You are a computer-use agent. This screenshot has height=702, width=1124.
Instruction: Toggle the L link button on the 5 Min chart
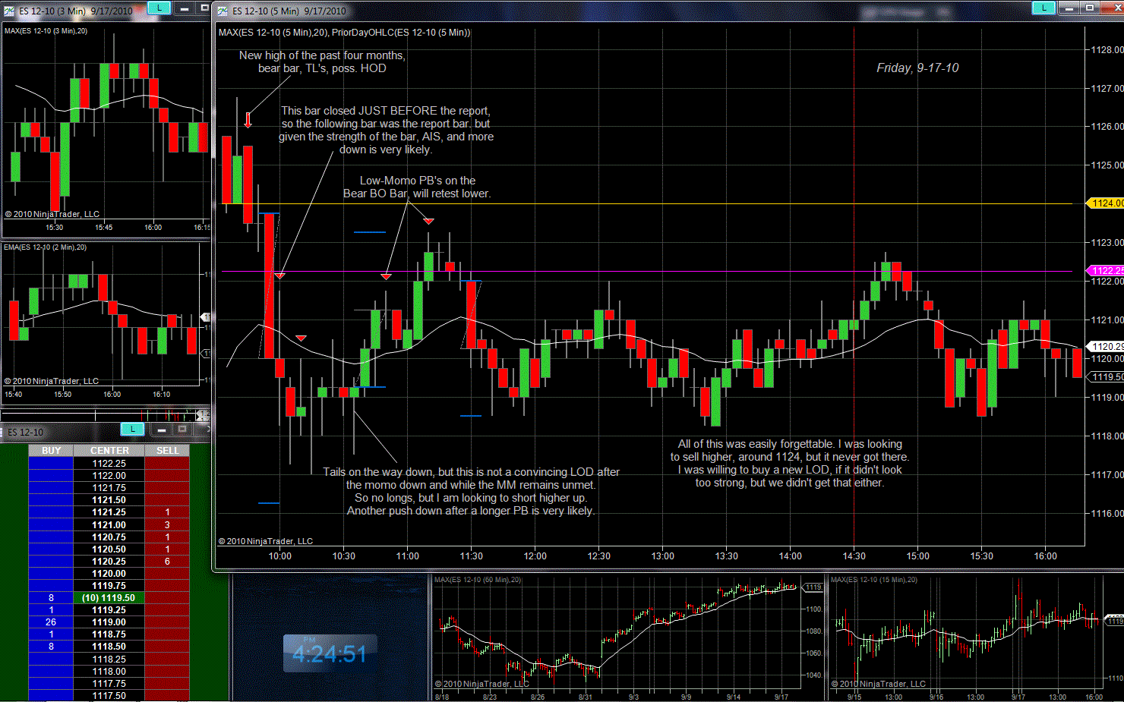1043,8
